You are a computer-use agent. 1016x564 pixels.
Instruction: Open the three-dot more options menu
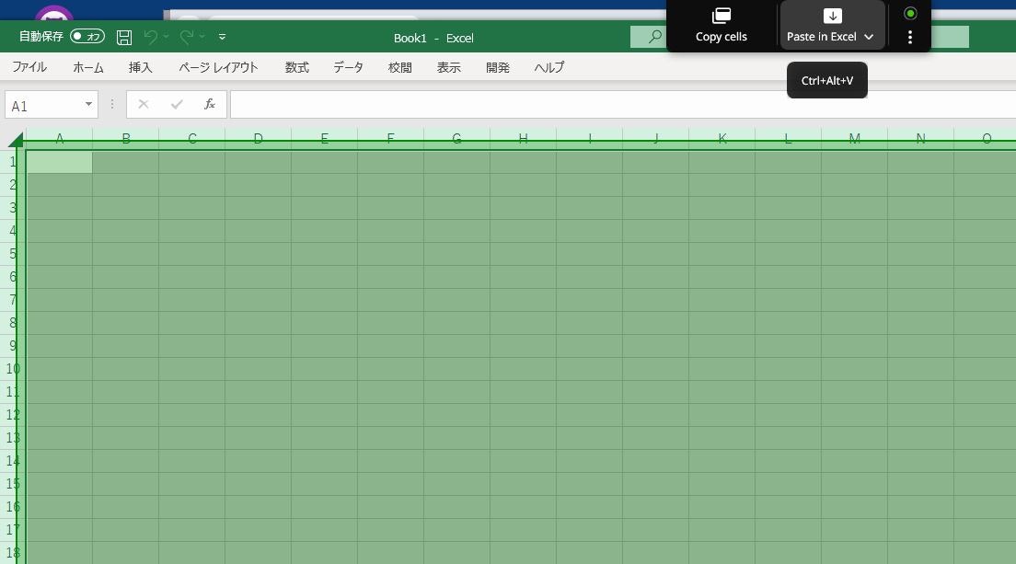click(910, 37)
